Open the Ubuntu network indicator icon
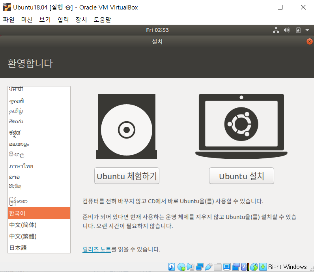This screenshot has width=314, height=272. click(x=276, y=30)
